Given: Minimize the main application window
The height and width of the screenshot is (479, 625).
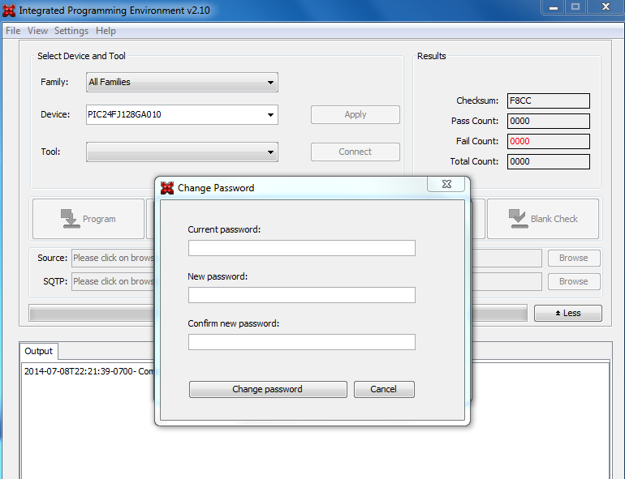Looking at the screenshot, I should click(554, 7).
